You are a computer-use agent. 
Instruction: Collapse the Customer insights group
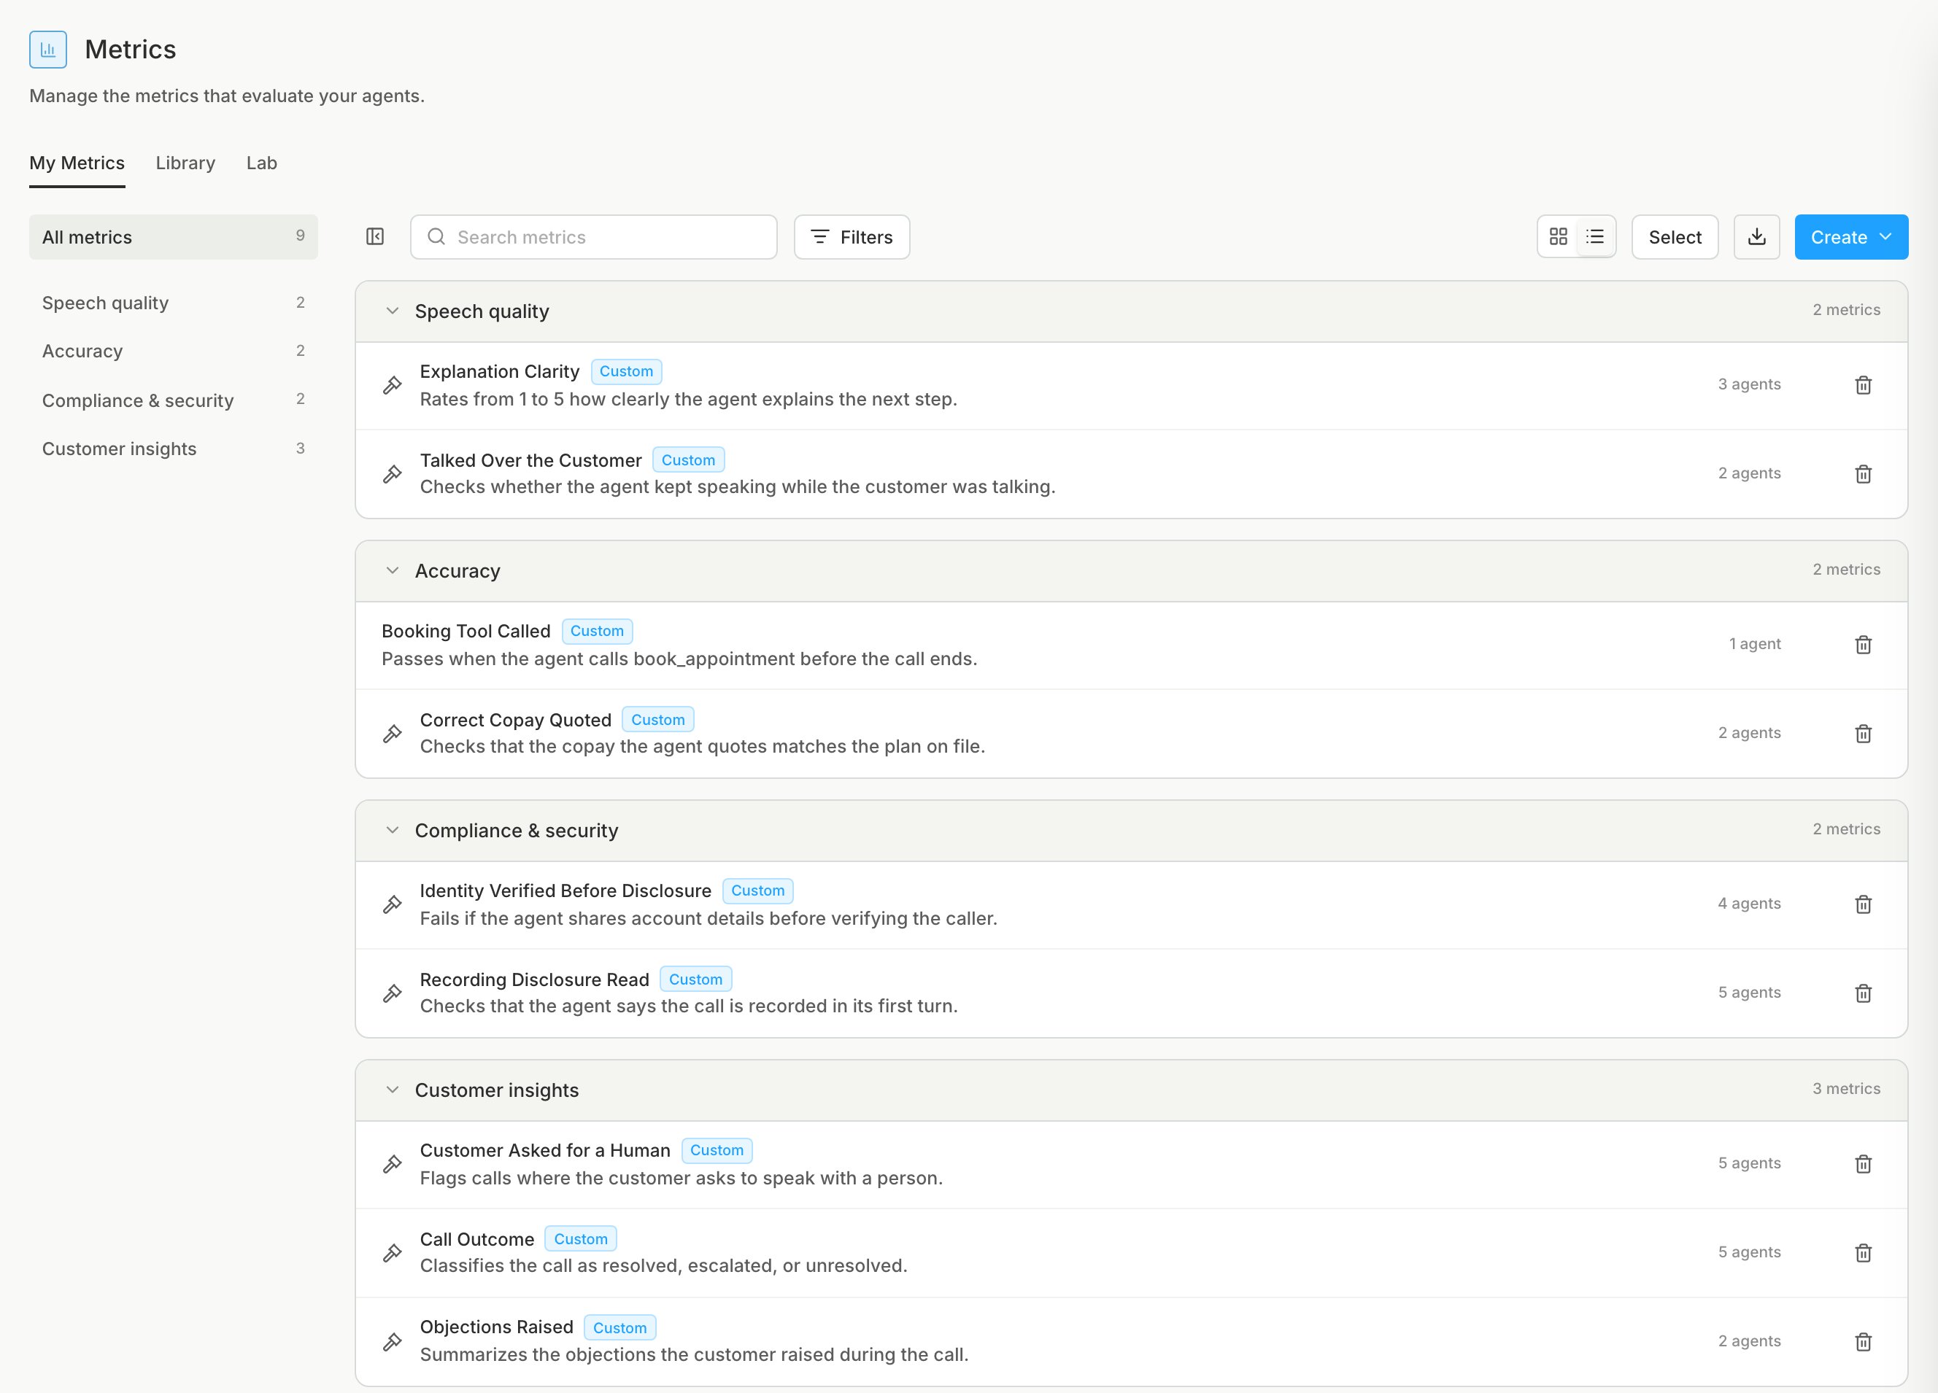point(393,1090)
